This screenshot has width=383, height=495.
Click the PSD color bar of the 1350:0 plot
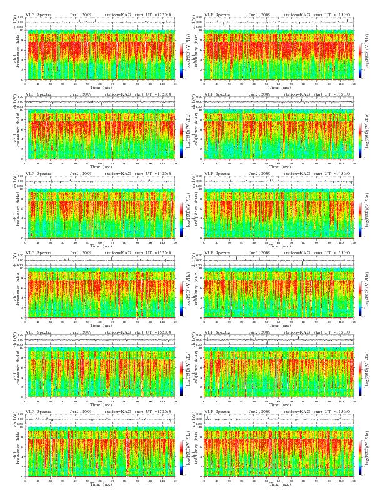(360, 139)
